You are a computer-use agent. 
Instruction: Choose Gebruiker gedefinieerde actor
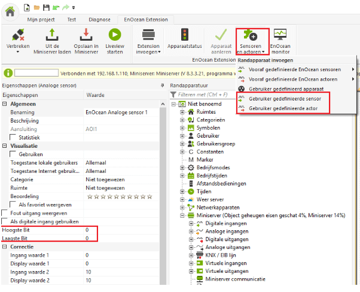pos(282,108)
